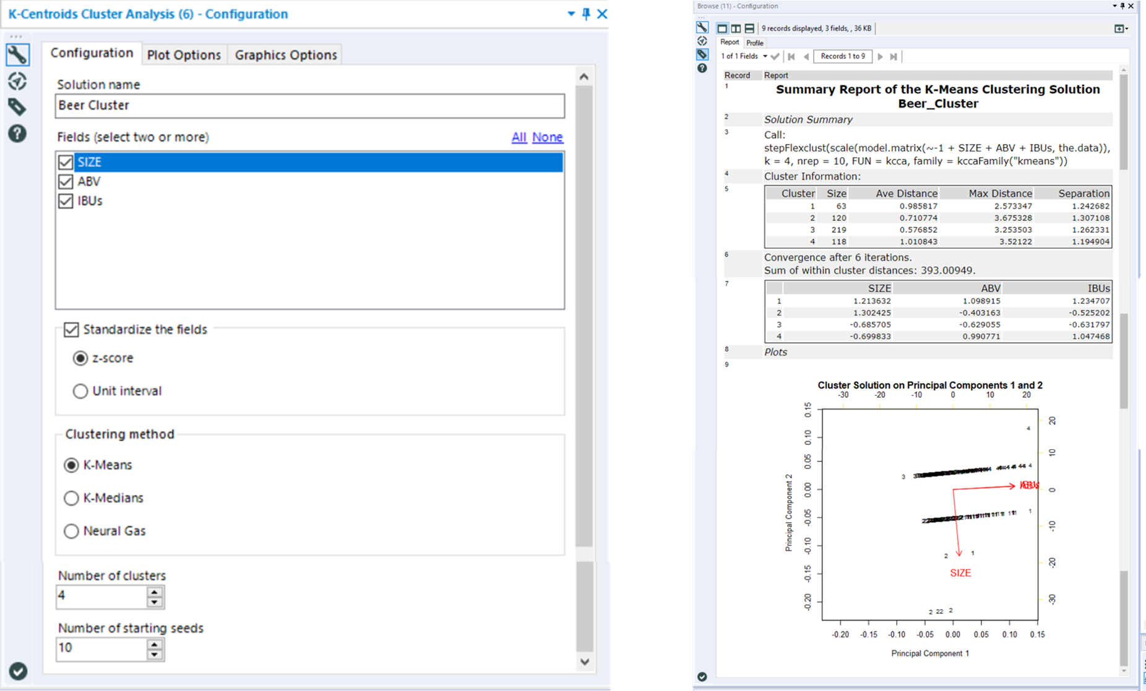Jump to the last record using end arrow
Screen dimensions: 1146x691
[894, 56]
